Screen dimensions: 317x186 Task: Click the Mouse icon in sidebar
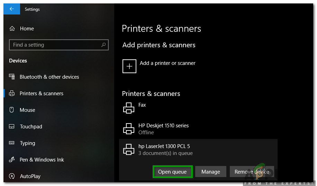[x=12, y=110]
